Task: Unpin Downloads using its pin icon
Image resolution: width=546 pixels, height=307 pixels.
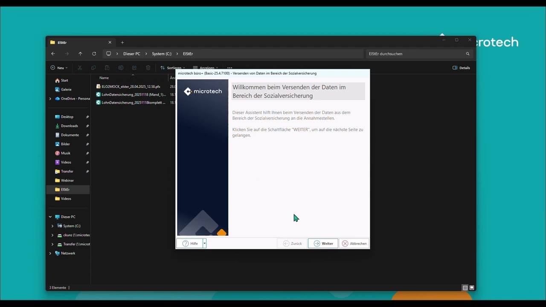Action: tap(87, 126)
